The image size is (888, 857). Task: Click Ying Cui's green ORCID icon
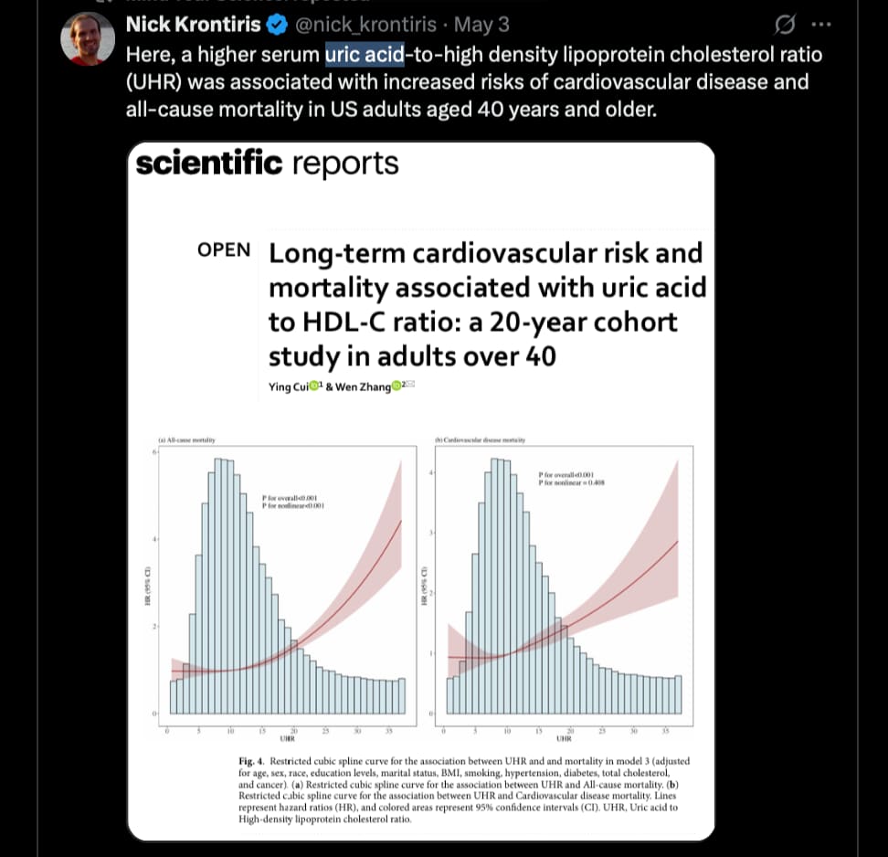[313, 386]
